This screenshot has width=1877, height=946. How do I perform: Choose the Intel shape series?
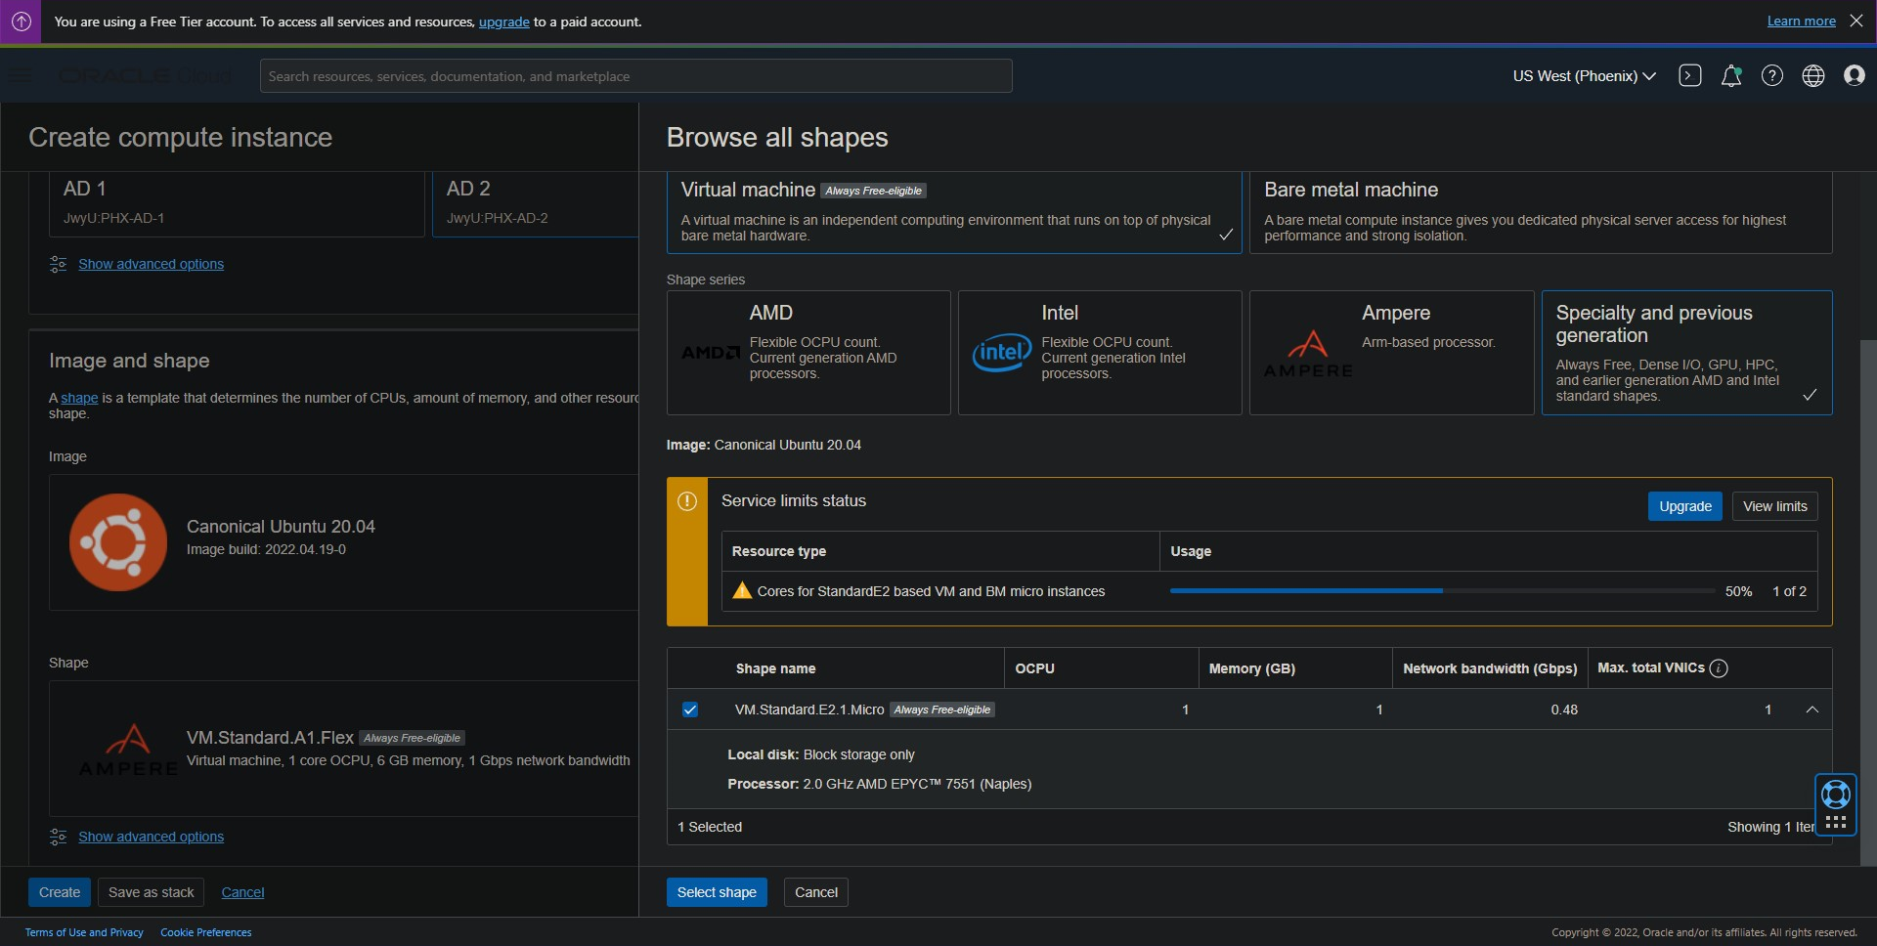tap(1100, 353)
